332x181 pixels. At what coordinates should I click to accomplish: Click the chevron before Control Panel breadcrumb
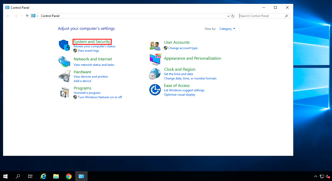click(x=38, y=16)
